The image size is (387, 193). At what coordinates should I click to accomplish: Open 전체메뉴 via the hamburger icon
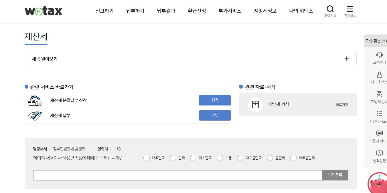pos(350,9)
